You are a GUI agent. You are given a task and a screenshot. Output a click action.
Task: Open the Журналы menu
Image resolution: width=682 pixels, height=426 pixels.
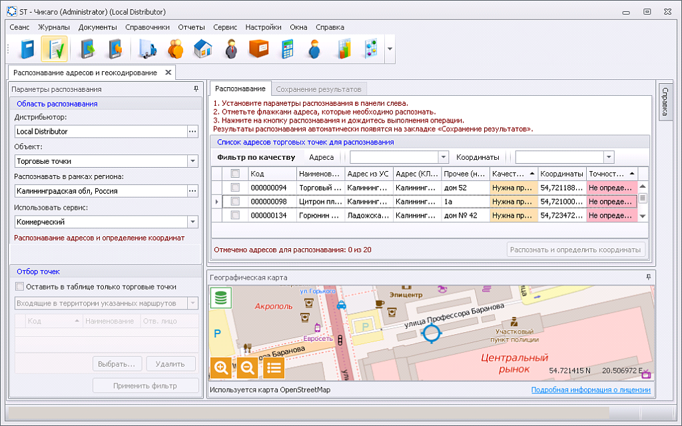point(54,27)
